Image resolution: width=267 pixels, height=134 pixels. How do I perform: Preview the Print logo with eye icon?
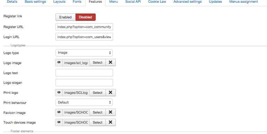[59, 93]
